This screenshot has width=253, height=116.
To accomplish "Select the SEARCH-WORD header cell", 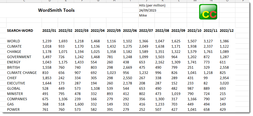I will [20, 31].
